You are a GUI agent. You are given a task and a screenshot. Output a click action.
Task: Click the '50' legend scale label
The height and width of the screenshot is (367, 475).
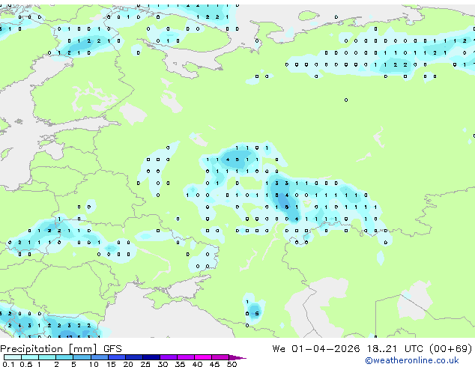pos(232,364)
